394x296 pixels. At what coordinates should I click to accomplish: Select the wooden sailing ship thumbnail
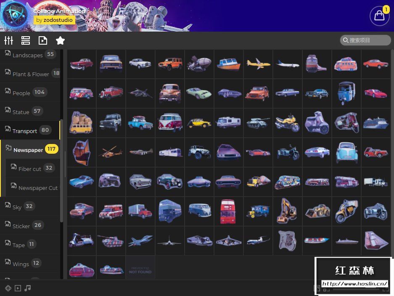82,152
